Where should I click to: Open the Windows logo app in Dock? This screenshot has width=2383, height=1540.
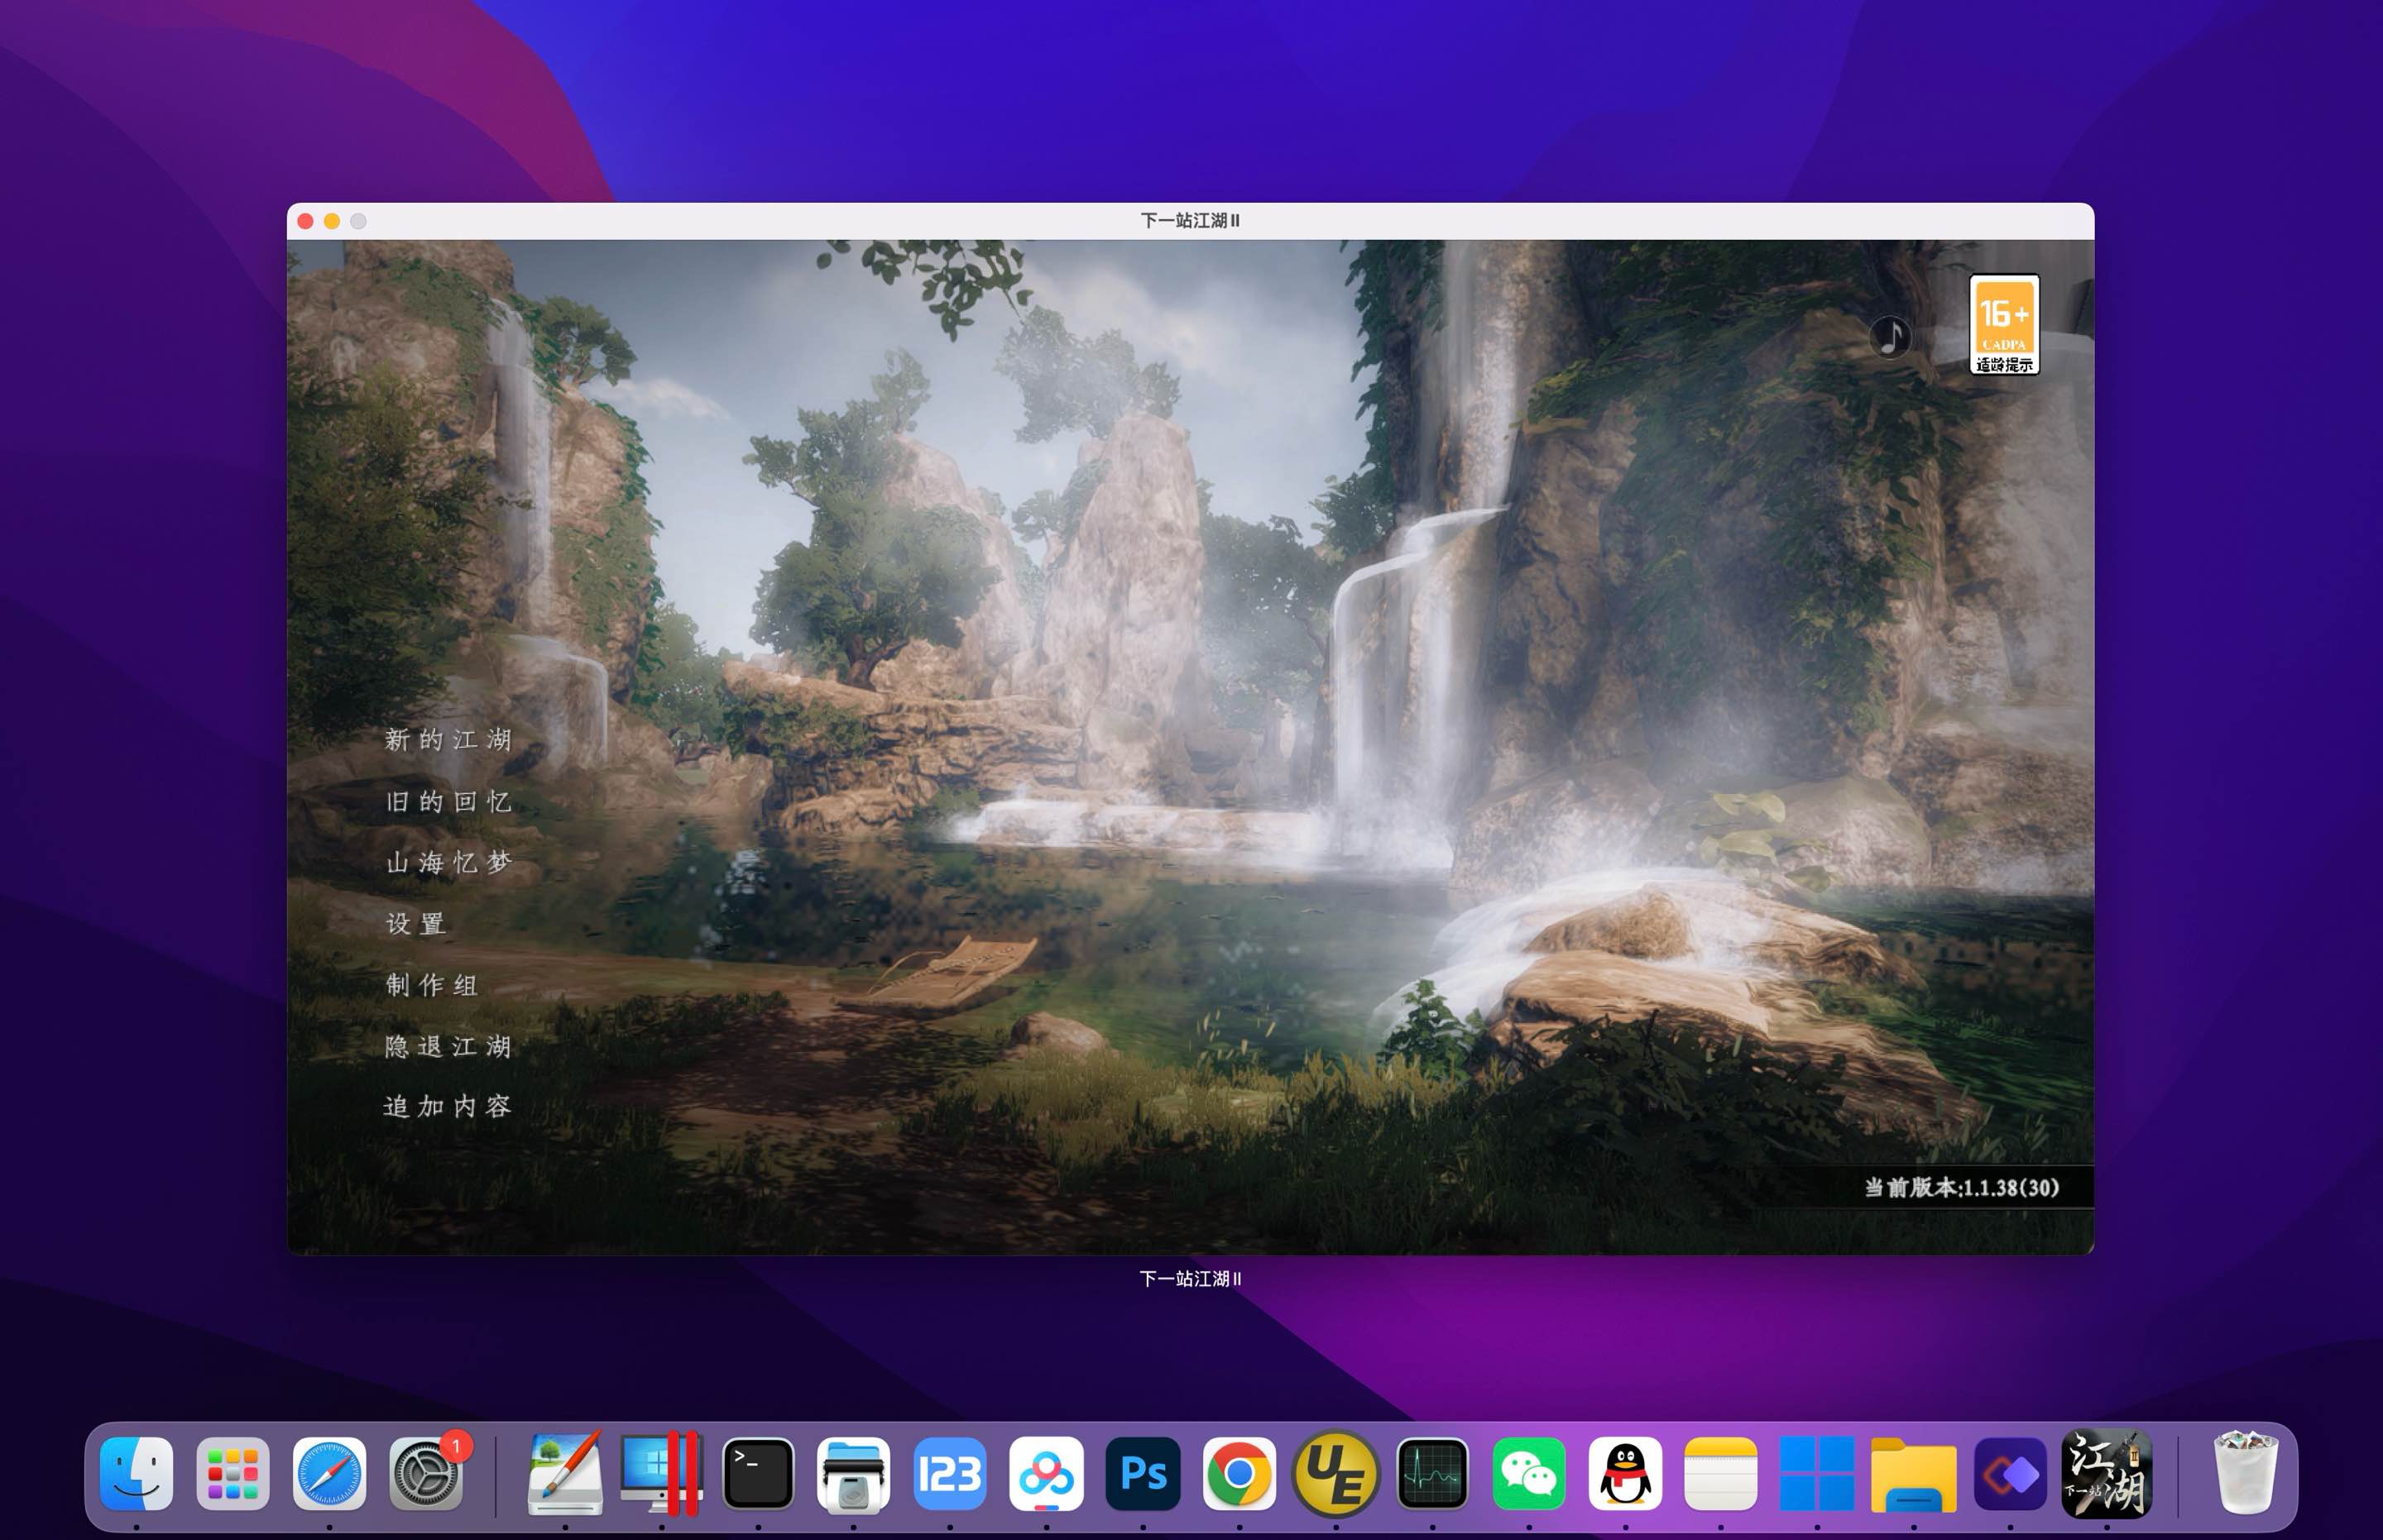(1817, 1474)
